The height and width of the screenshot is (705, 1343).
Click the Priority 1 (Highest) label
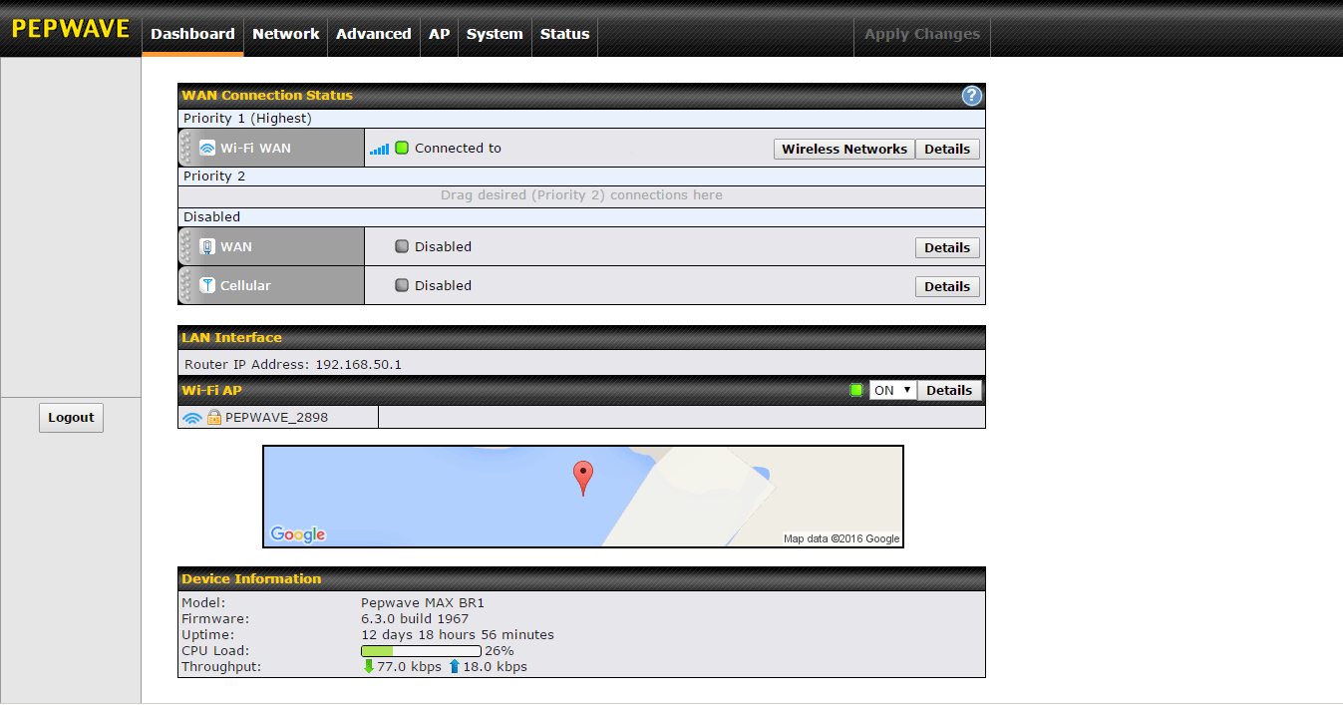point(247,119)
